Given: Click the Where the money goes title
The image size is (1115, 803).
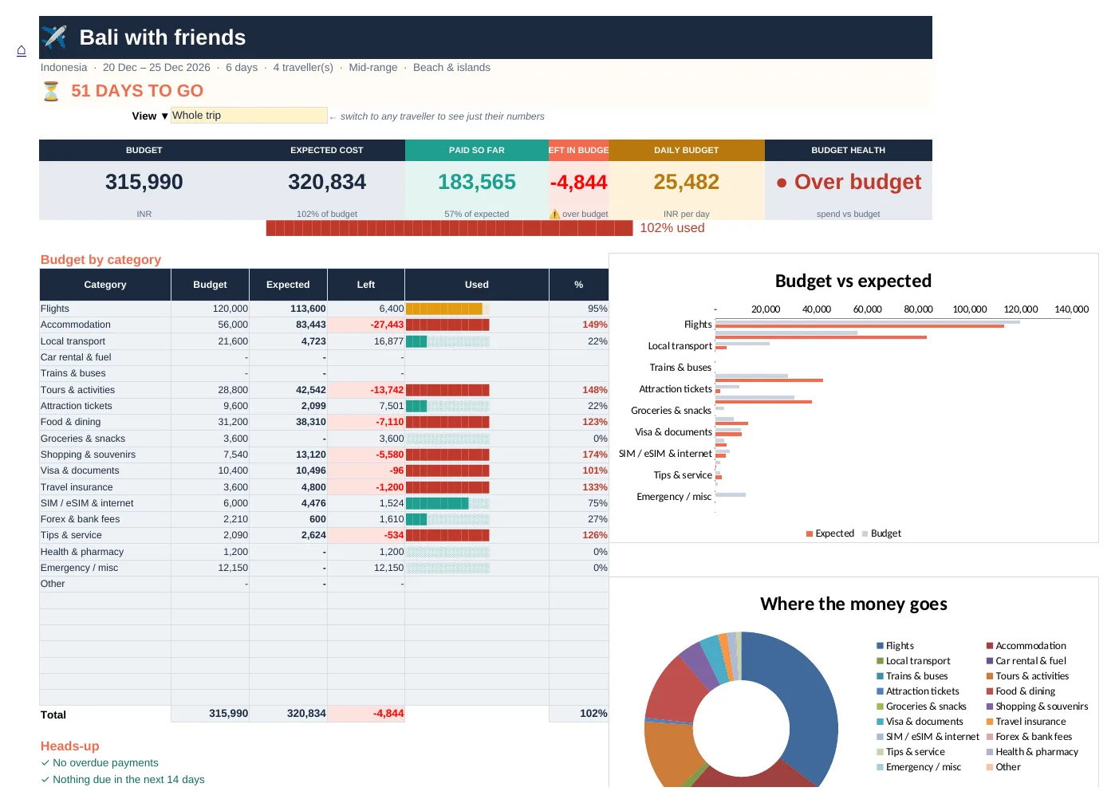Looking at the screenshot, I should [853, 604].
